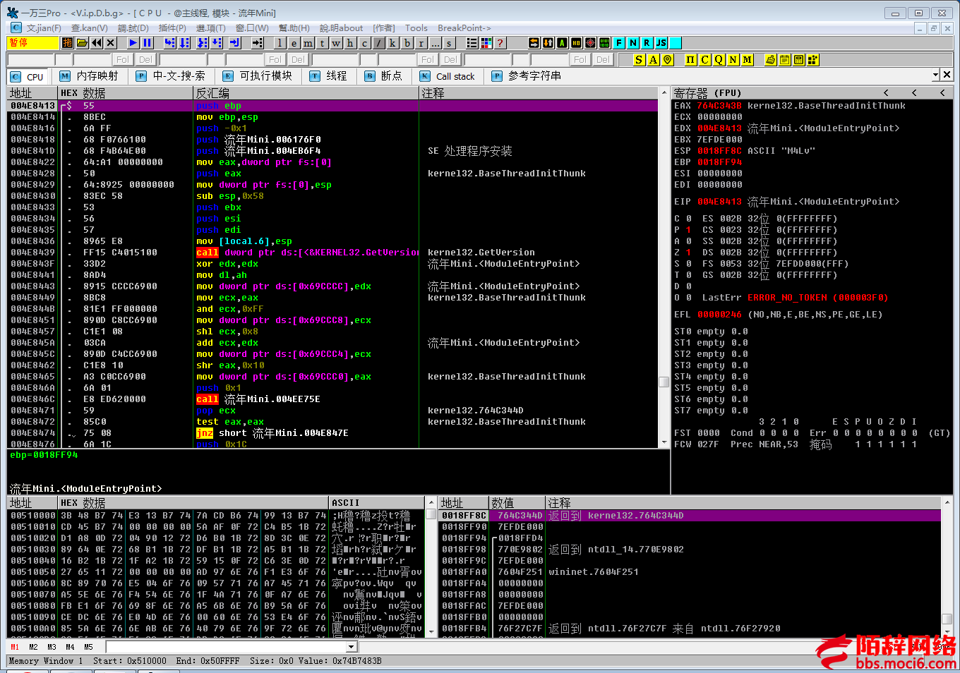Open Call stack with 'k' toolbar button
960x673 pixels.
point(392,42)
